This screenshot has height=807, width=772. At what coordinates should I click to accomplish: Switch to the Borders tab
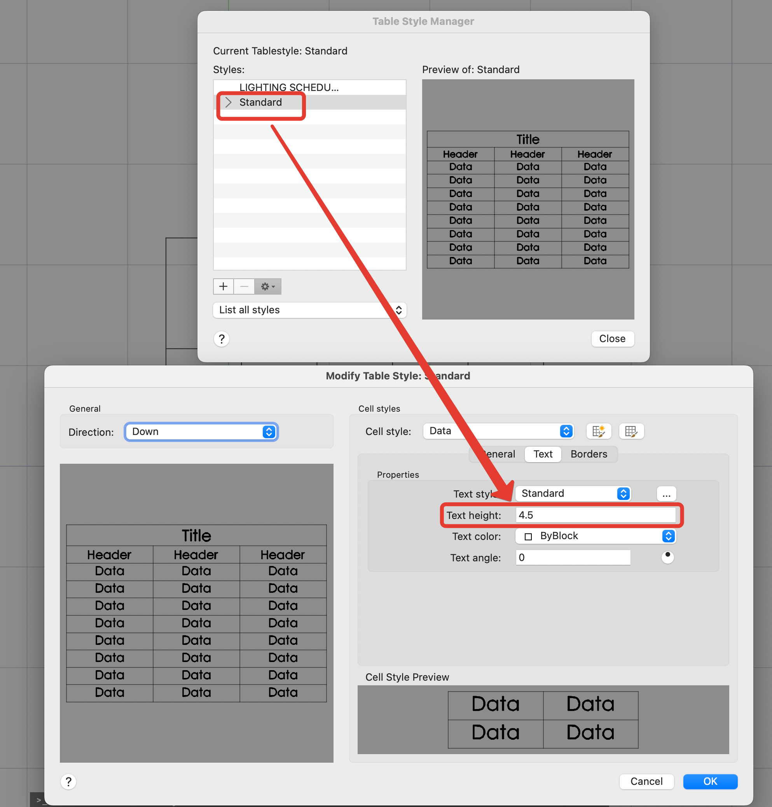(x=589, y=454)
